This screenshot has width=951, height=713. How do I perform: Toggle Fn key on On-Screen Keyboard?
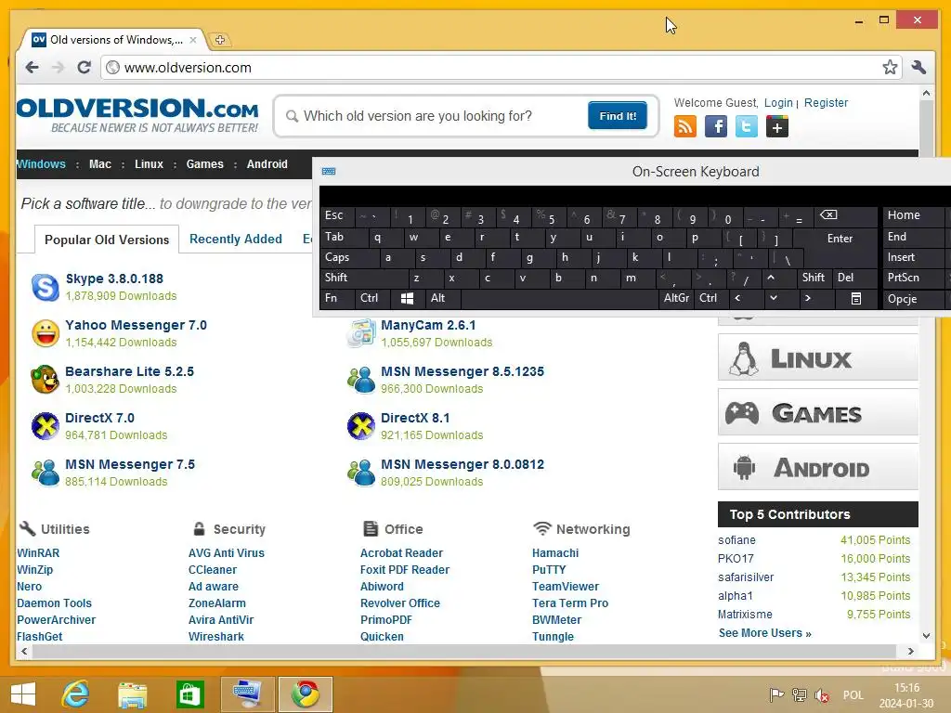(336, 298)
